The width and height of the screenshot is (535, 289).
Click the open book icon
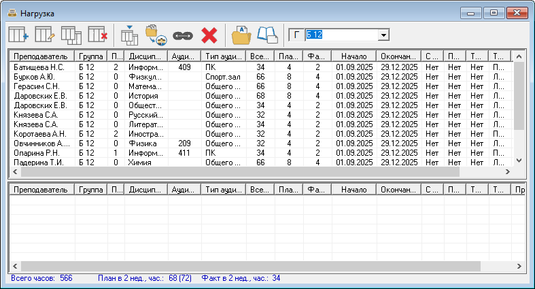pos(267,35)
